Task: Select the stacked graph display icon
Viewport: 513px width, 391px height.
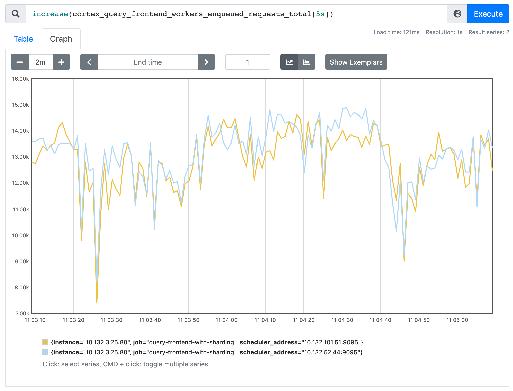Action: 306,62
